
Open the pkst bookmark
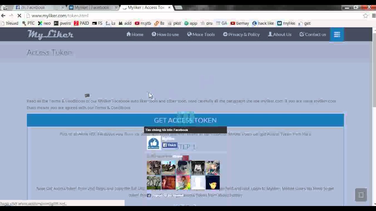pos(174,23)
